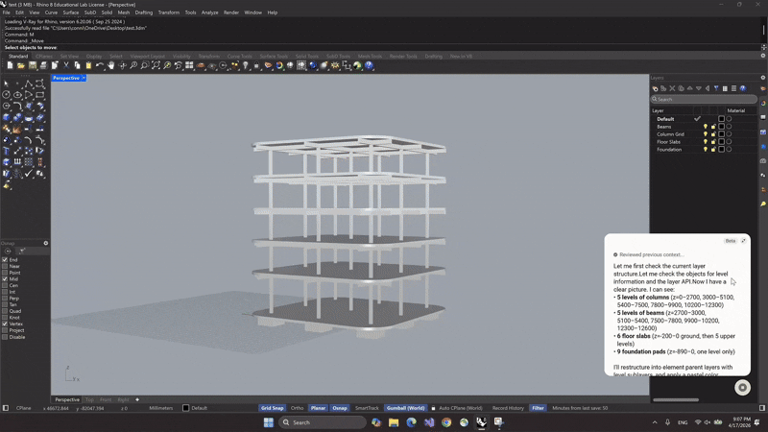The height and width of the screenshot is (432, 768).
Task: Open Help from the blue question mark icon
Action: (369, 65)
